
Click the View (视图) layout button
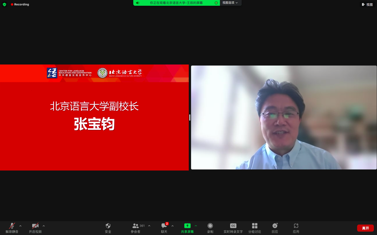pos(367,4)
